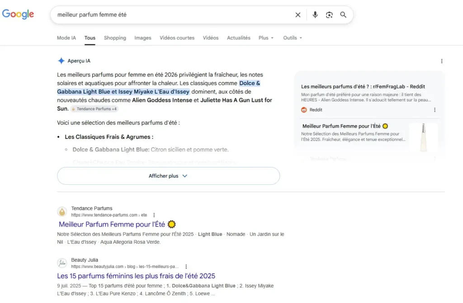Clear the search box with X icon

(x=298, y=15)
